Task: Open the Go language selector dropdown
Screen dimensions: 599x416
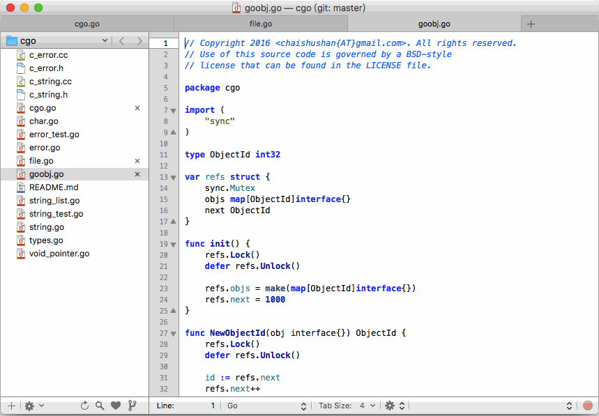Action: [266, 406]
